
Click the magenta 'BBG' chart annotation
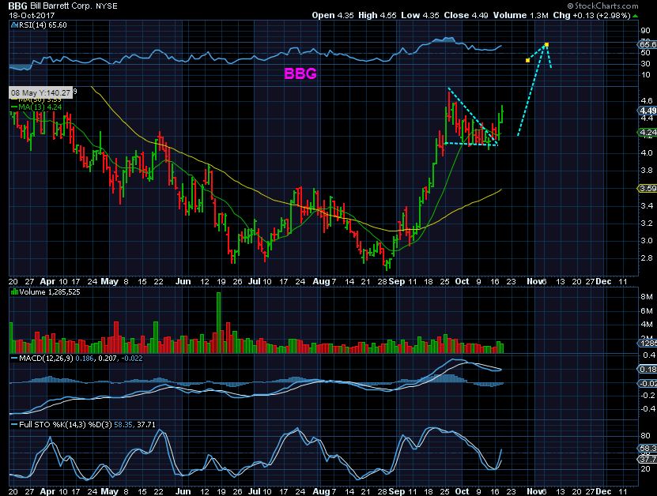click(x=300, y=73)
